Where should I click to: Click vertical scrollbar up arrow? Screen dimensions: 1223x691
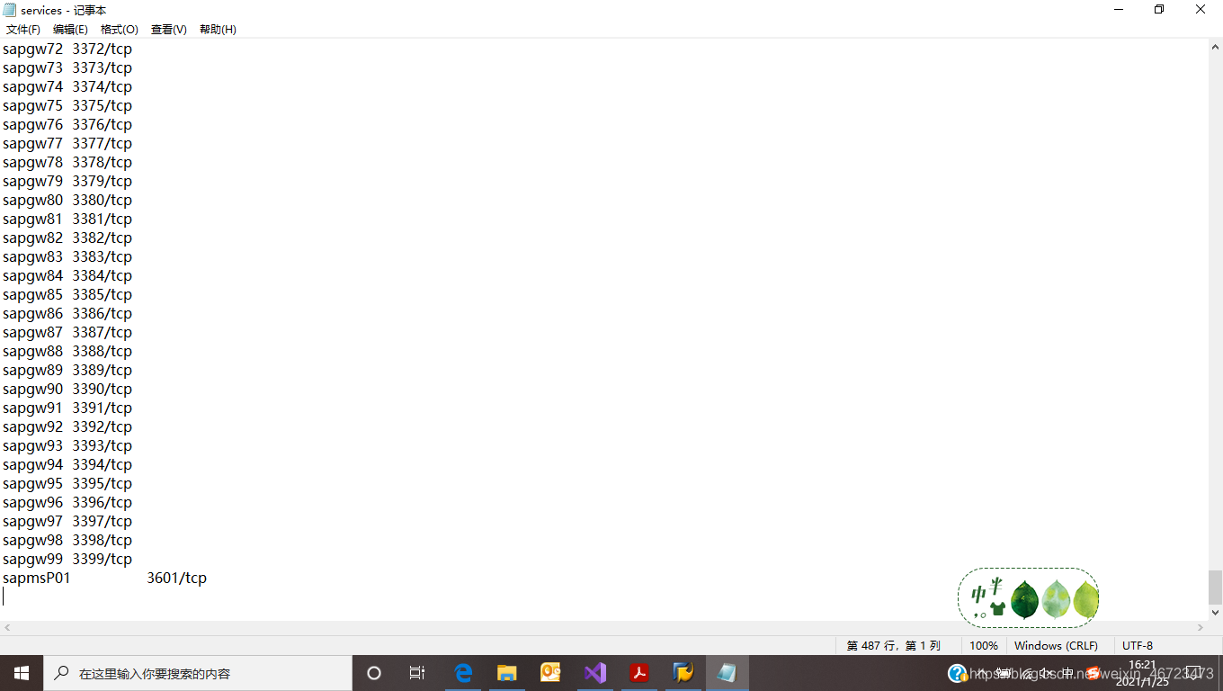tap(1215, 48)
